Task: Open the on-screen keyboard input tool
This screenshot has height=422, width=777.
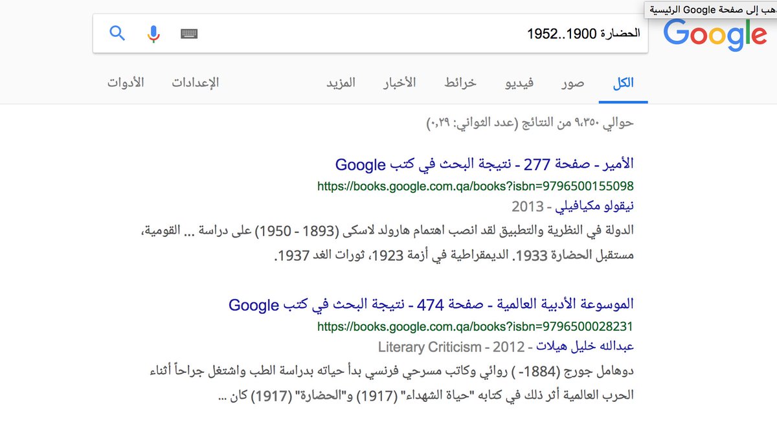Action: 189,34
